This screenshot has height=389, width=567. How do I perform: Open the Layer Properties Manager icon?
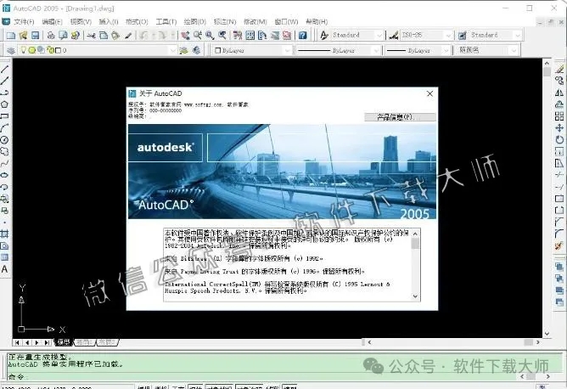[11, 50]
